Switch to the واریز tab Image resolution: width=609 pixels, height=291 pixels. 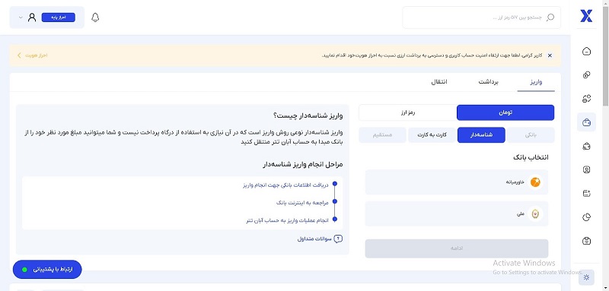point(536,82)
